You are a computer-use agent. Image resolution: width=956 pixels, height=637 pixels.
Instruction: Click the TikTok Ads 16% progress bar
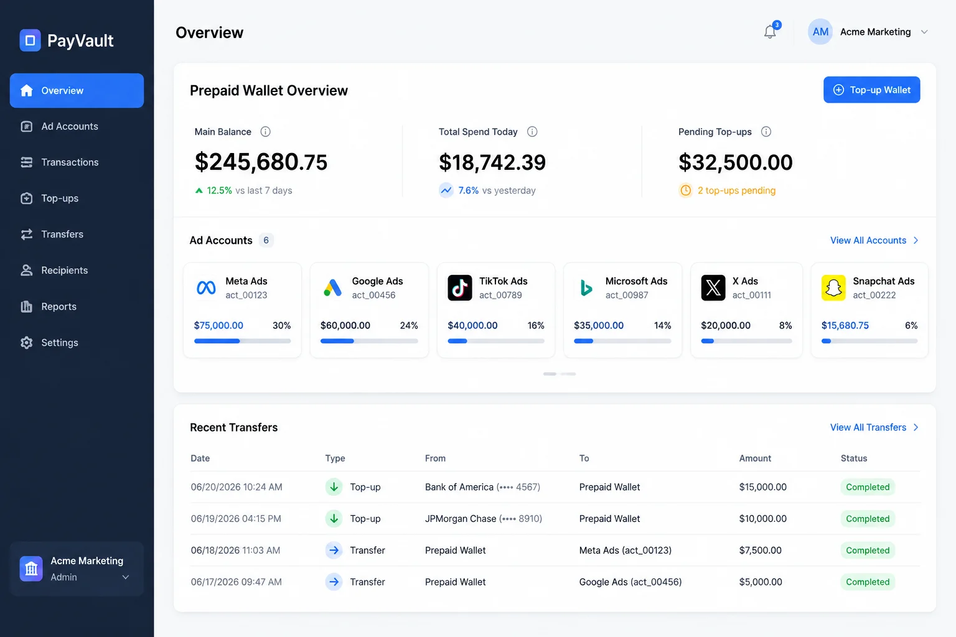click(496, 341)
